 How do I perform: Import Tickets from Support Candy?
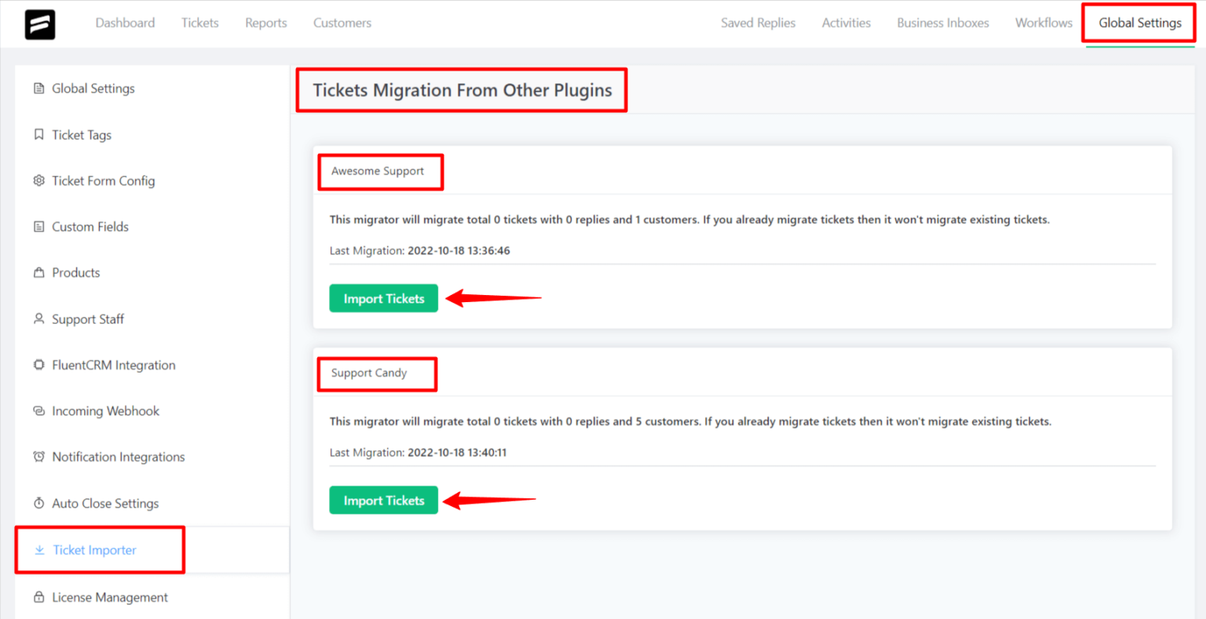point(383,500)
